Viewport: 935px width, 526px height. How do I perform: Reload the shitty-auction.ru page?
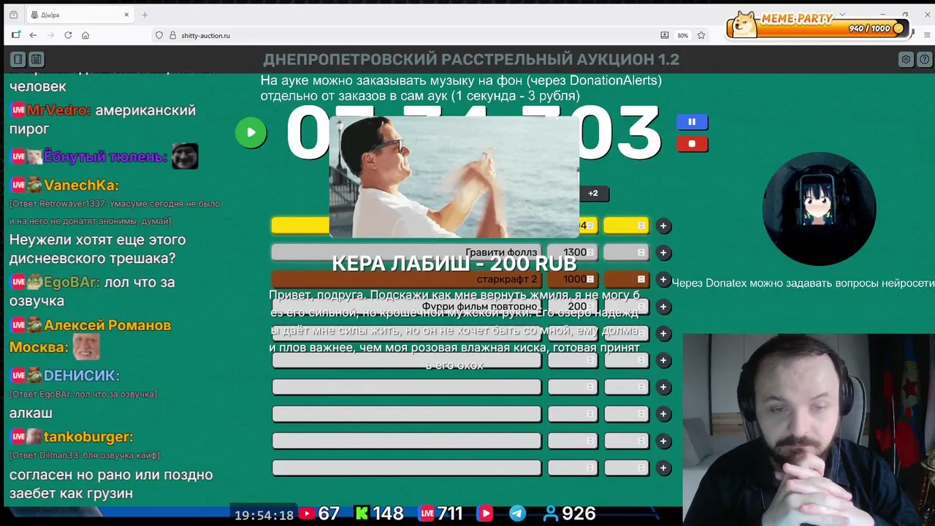tap(68, 35)
